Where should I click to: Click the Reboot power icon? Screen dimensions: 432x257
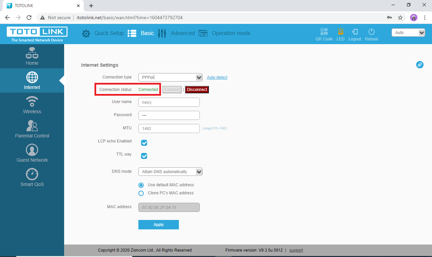pyautogui.click(x=372, y=32)
